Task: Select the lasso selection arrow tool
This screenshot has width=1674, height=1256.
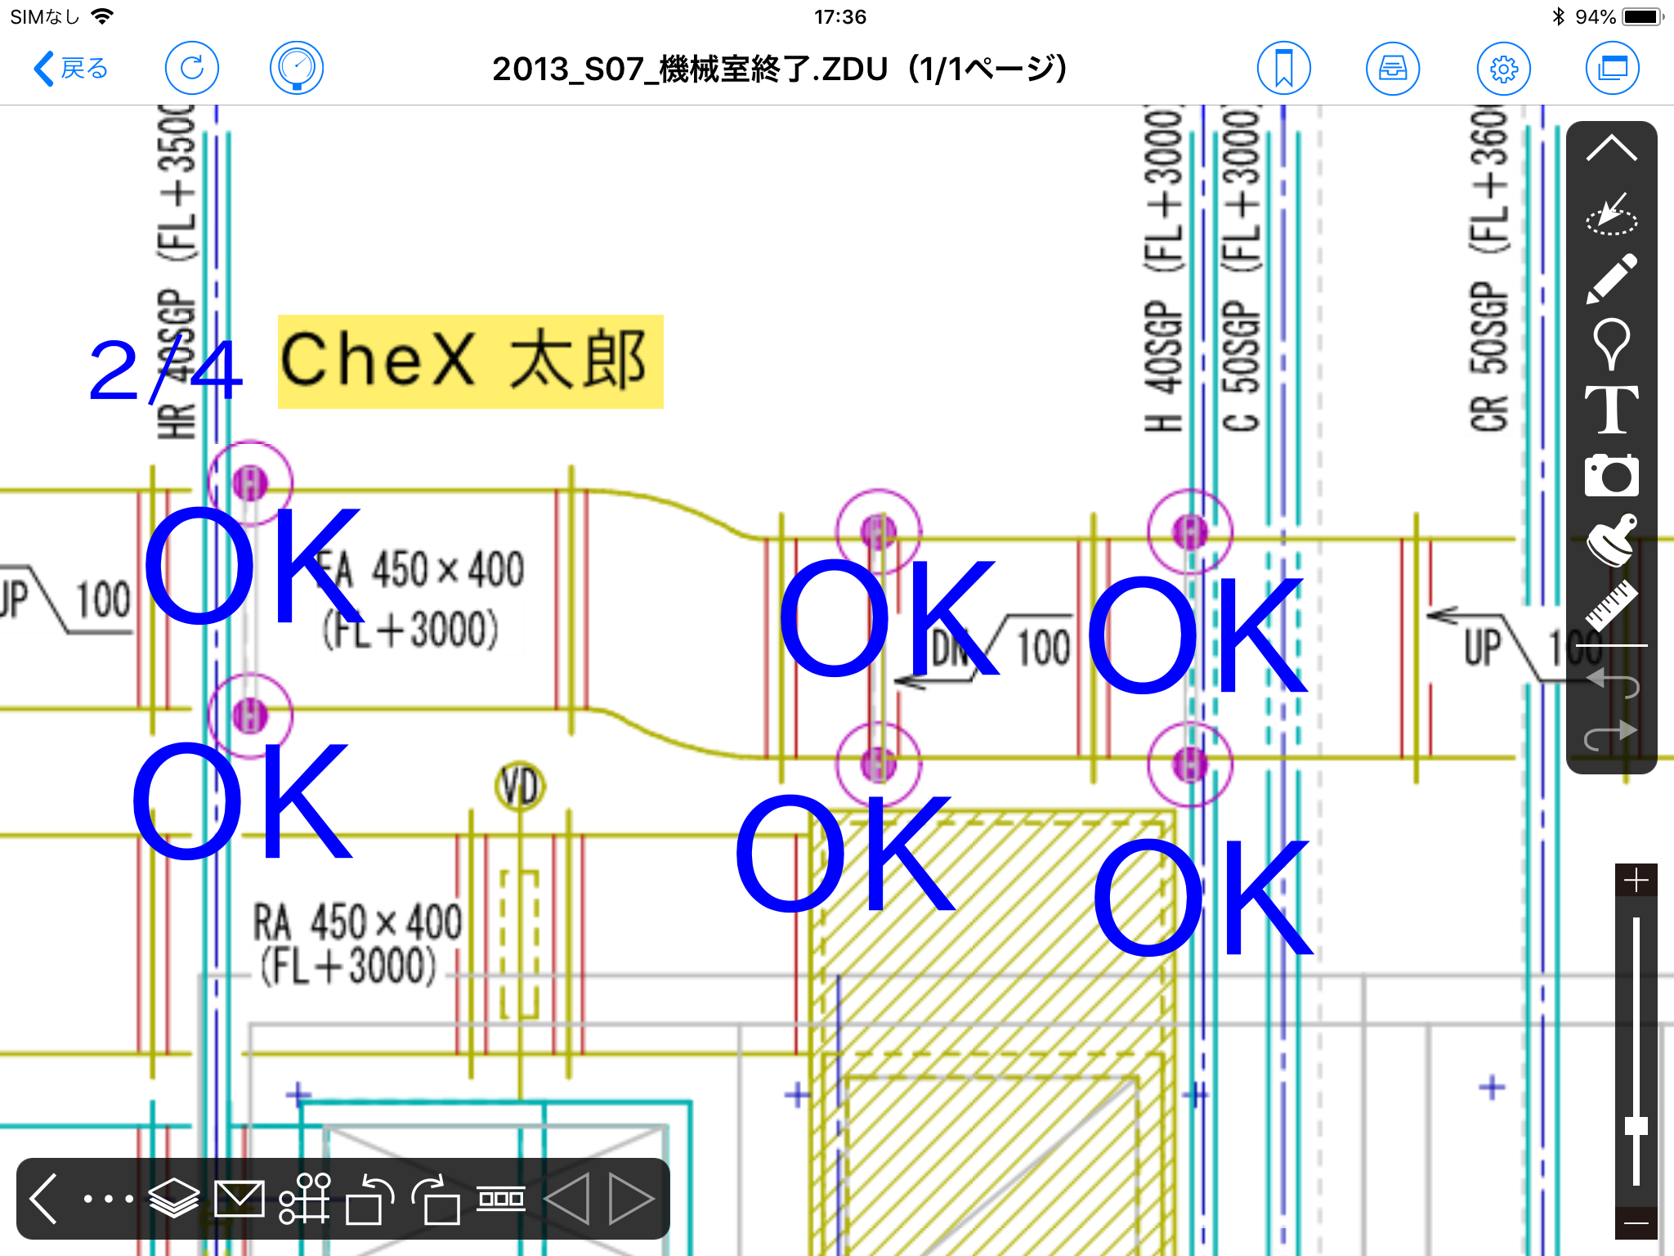Action: [1611, 216]
